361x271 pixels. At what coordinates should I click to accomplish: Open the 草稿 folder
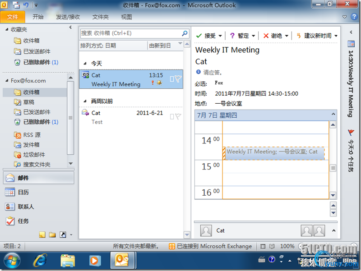(x=24, y=102)
